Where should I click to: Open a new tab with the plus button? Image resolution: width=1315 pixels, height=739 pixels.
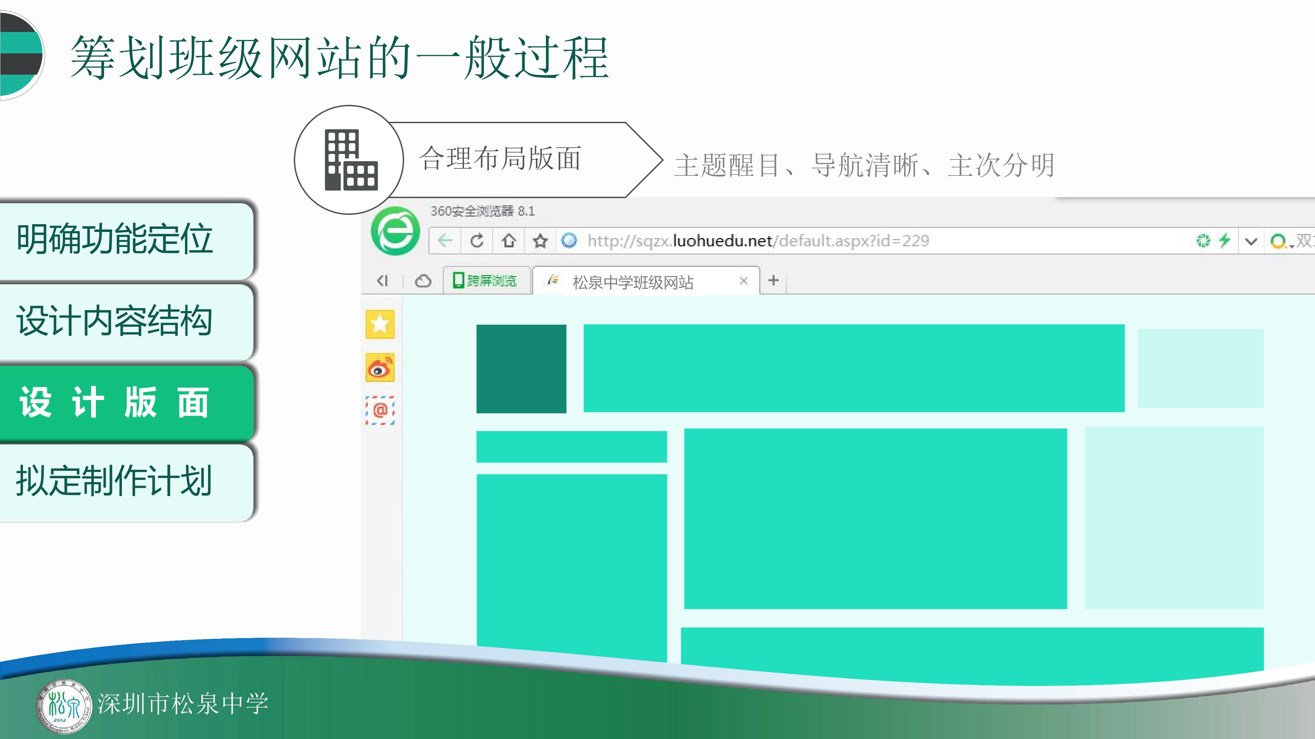pos(773,280)
